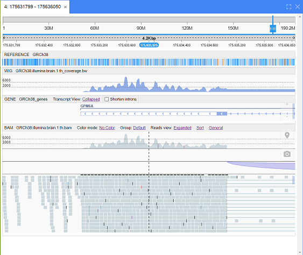The image size is (303, 255).
Task: Click the scroll down arrow on right scrollbar
Action: click(x=300, y=252)
